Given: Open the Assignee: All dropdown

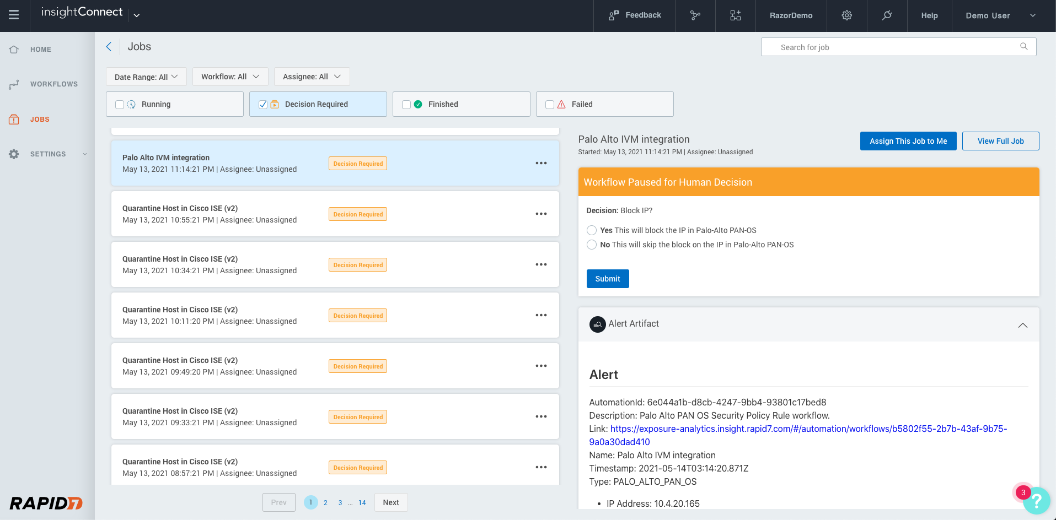Looking at the screenshot, I should pyautogui.click(x=312, y=77).
